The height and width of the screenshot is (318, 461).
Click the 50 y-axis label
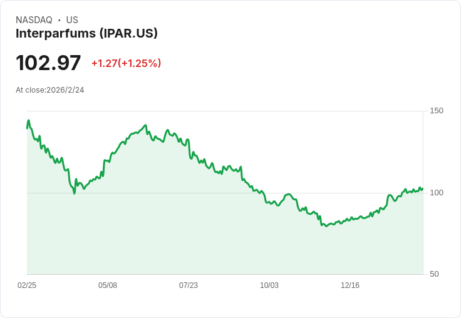click(434, 274)
